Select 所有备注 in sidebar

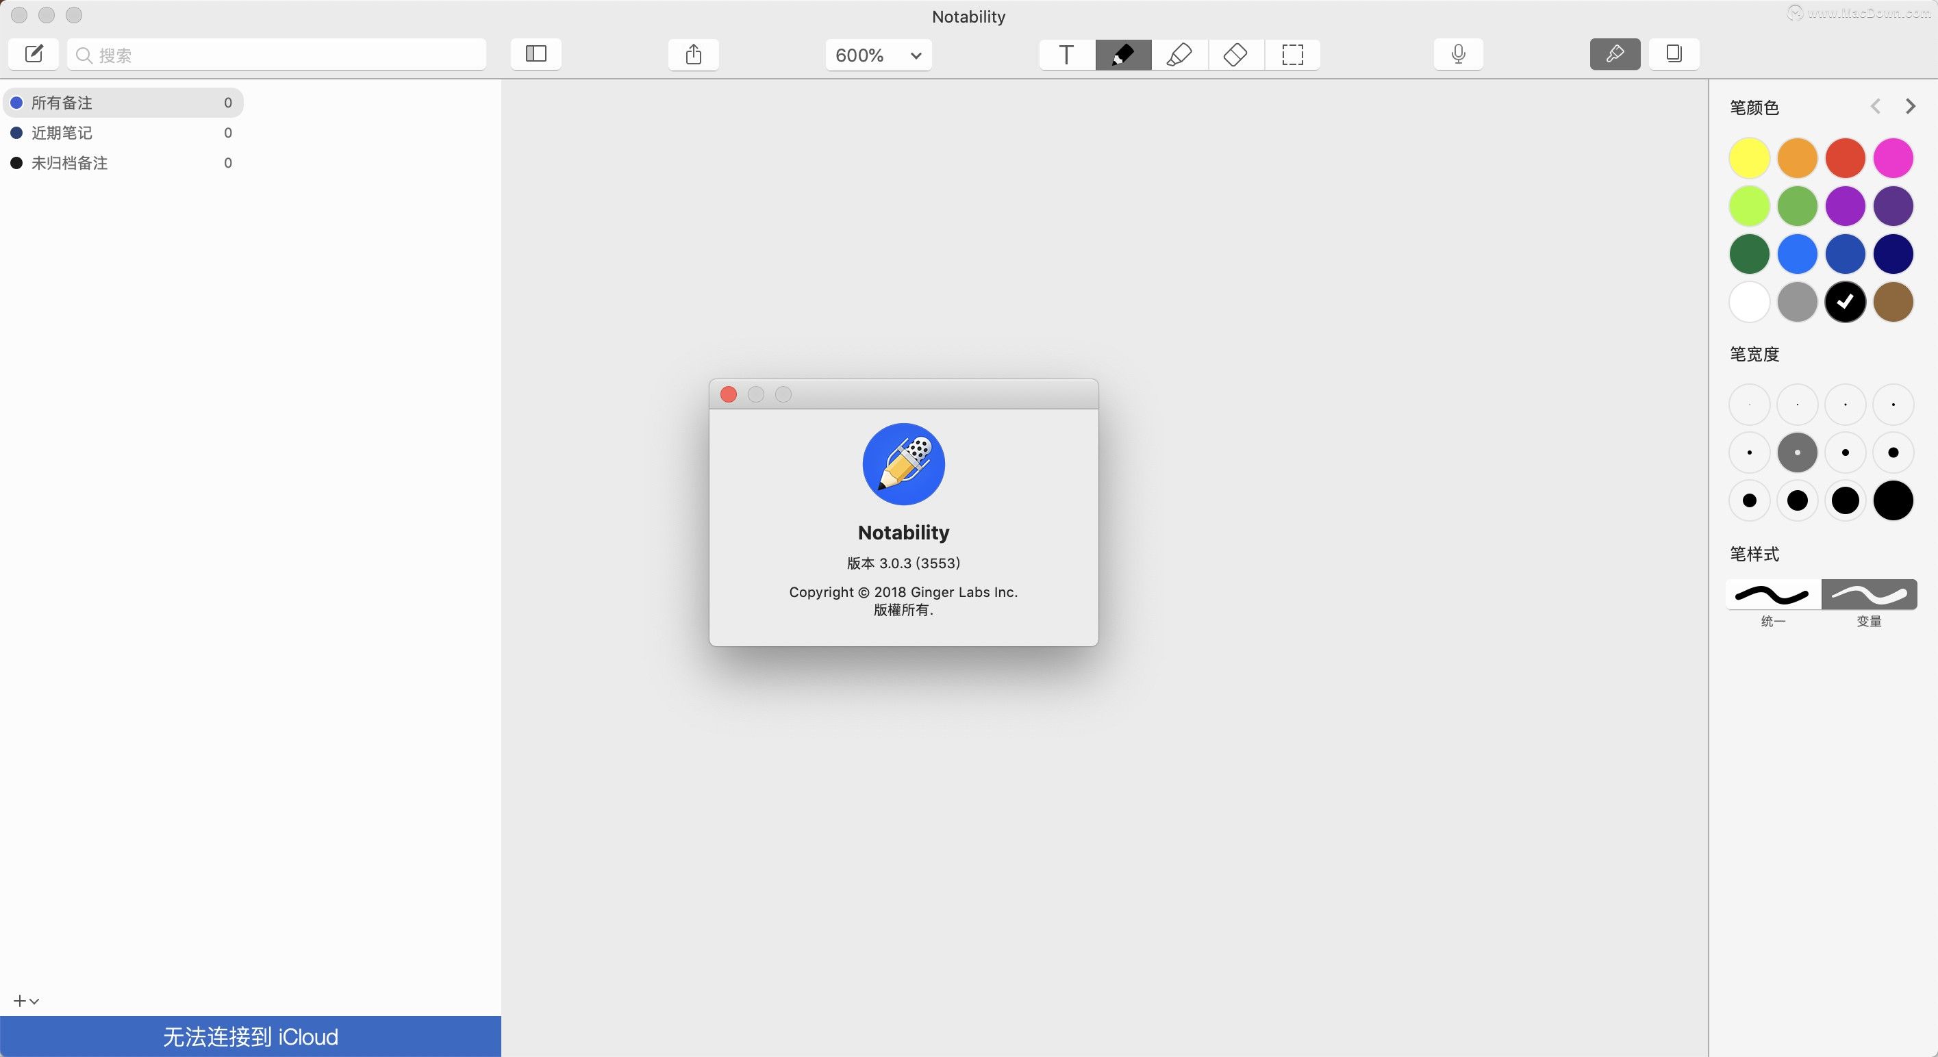(123, 102)
